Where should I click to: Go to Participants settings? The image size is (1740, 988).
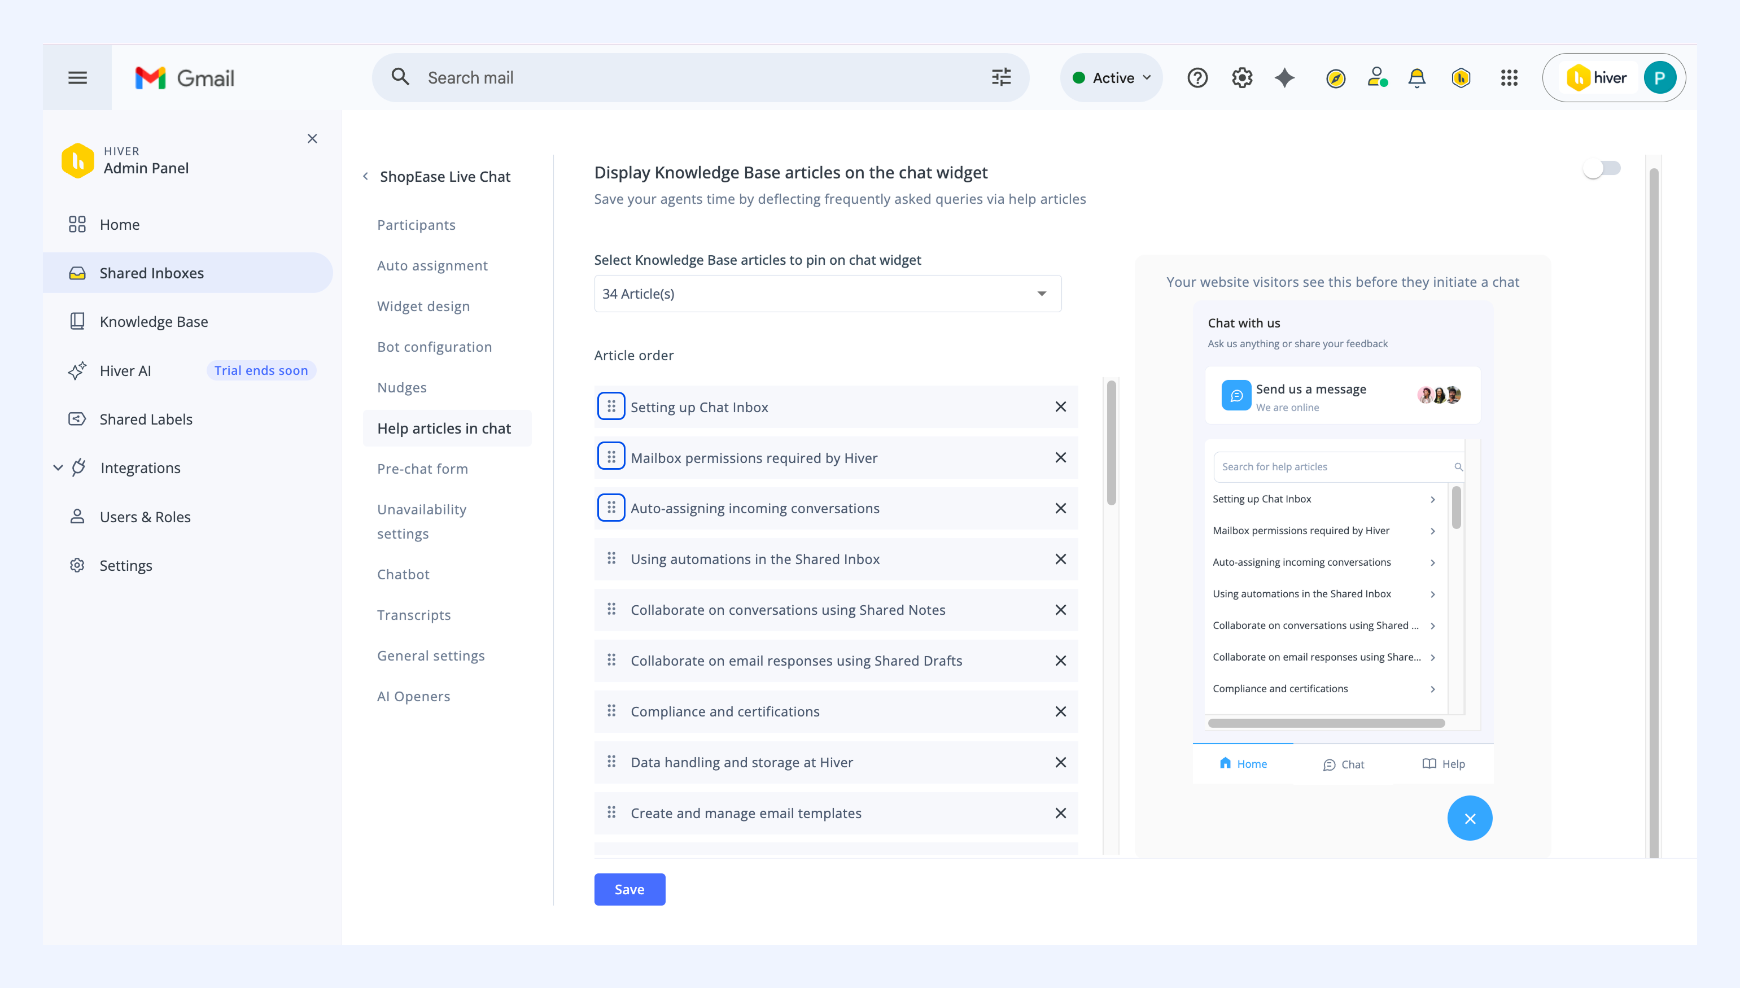[x=417, y=225]
